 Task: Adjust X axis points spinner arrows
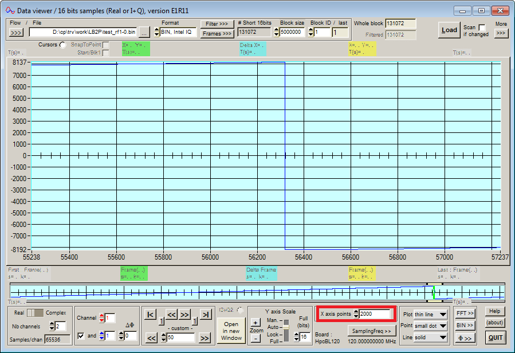click(x=356, y=314)
